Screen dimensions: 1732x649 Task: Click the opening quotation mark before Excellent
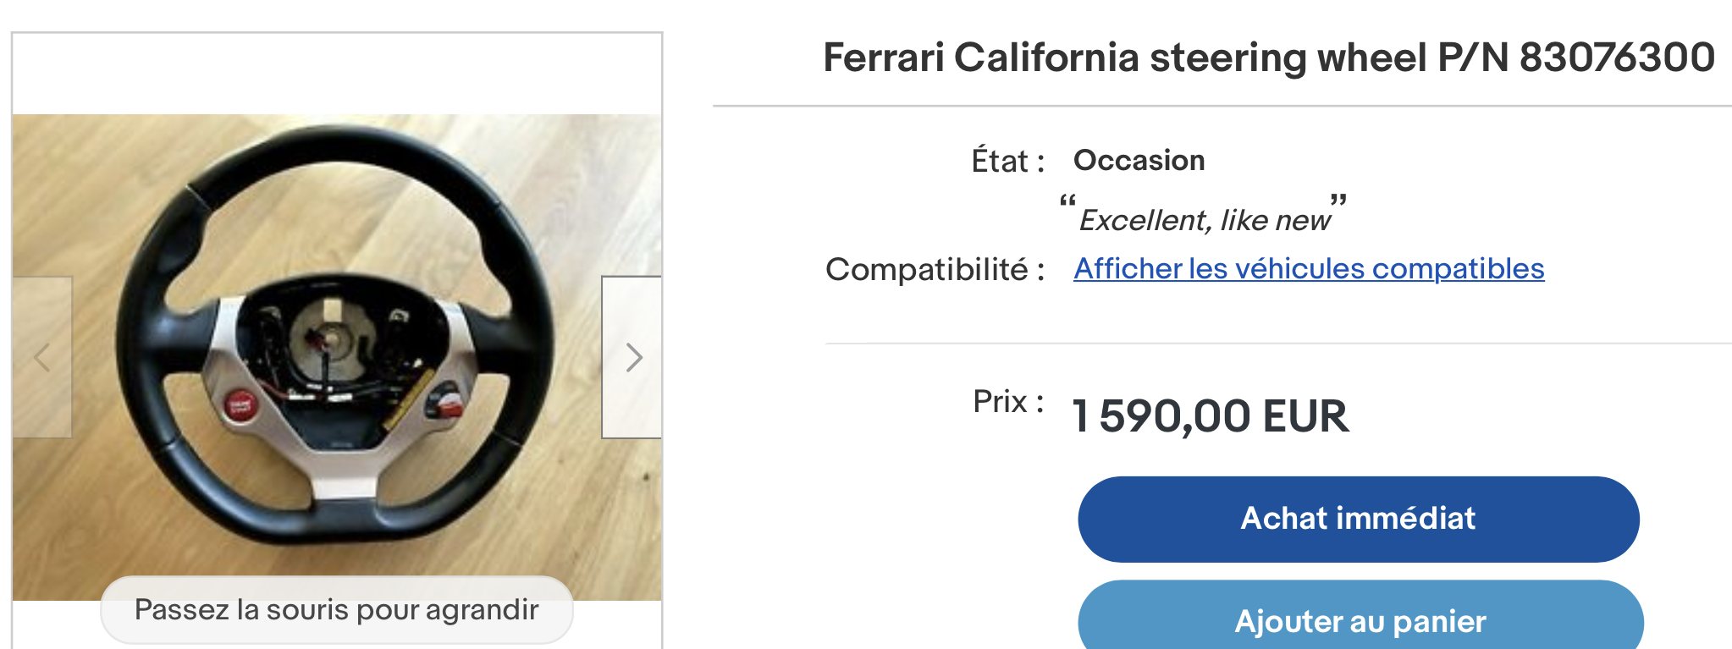click(1067, 203)
